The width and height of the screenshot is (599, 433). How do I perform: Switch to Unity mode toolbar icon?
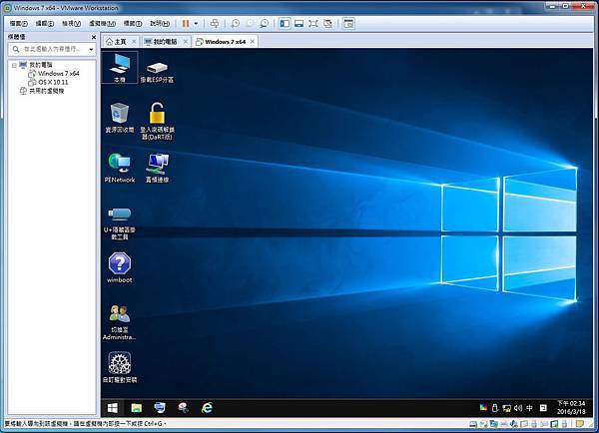[x=327, y=24]
